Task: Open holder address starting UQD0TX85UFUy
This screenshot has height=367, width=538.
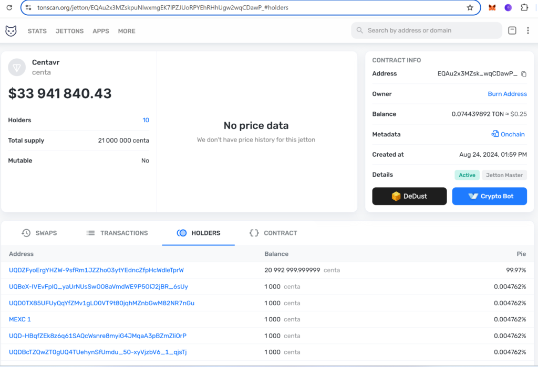Action: 101,303
